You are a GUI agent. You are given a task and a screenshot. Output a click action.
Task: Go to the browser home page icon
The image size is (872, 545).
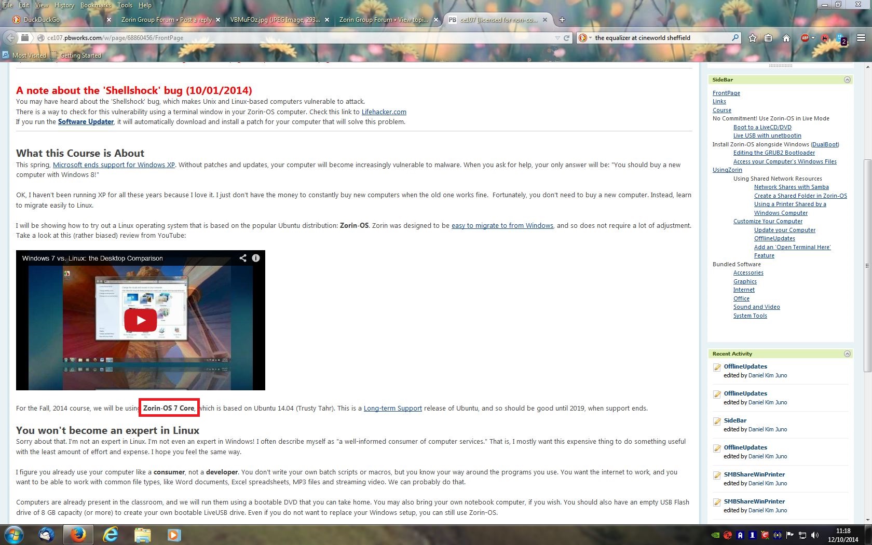786,38
